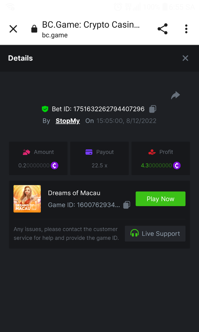Tap the bc.game URL text
Image resolution: width=199 pixels, height=332 pixels.
(55, 35)
